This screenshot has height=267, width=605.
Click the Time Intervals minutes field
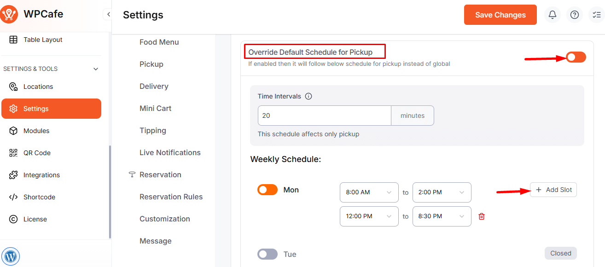(324, 116)
